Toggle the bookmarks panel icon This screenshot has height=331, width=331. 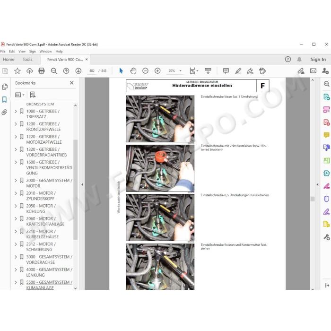point(4,99)
